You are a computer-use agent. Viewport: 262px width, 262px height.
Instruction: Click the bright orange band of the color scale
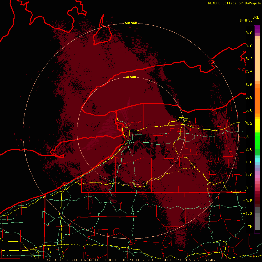(257, 101)
